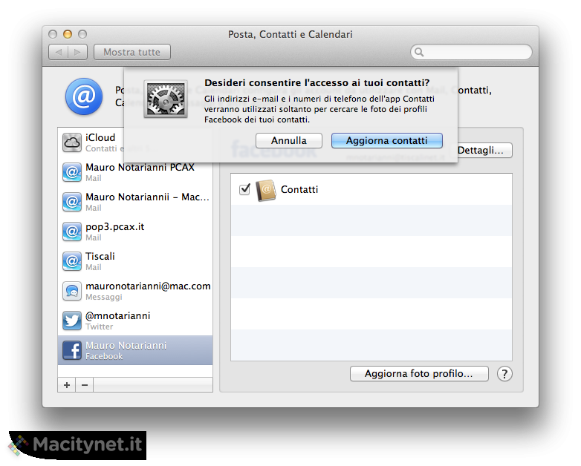Confirm with Aggiorna contatti button
This screenshot has height=466, width=581.
pyautogui.click(x=387, y=141)
